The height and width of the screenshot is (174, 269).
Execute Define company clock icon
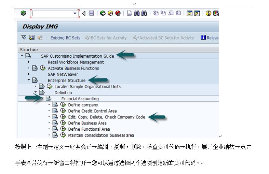click(63, 104)
